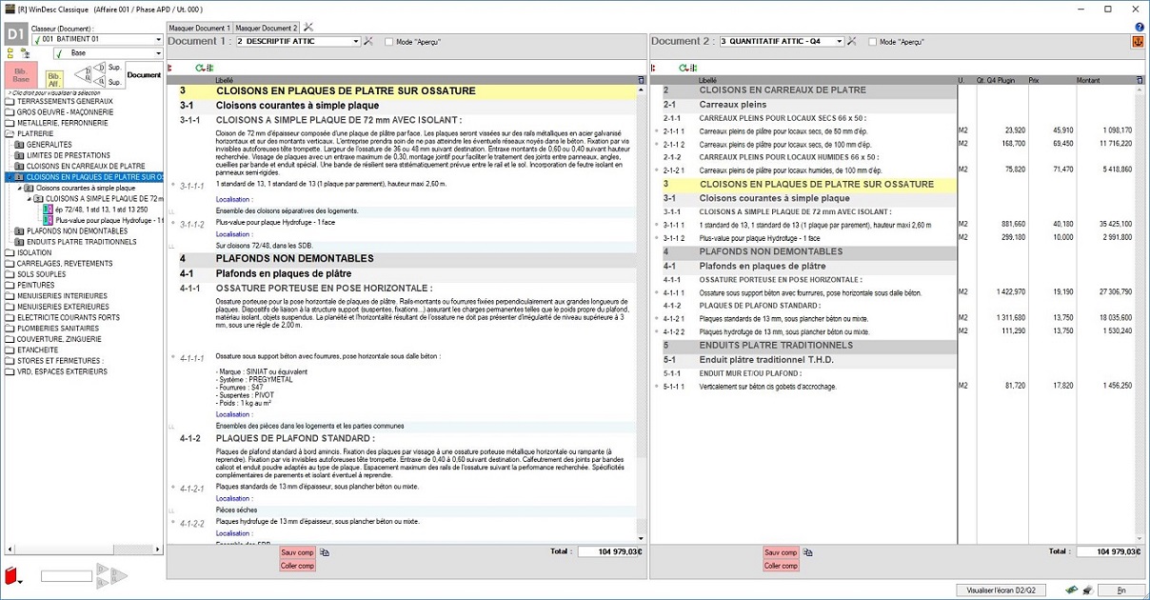Click the red book icon at bottom left

click(11, 575)
